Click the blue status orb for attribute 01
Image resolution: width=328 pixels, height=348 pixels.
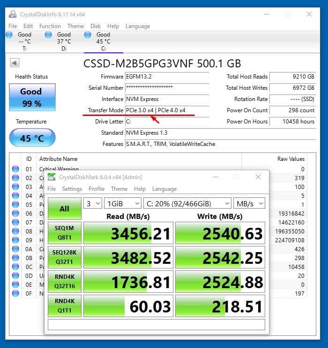[x=15, y=169]
